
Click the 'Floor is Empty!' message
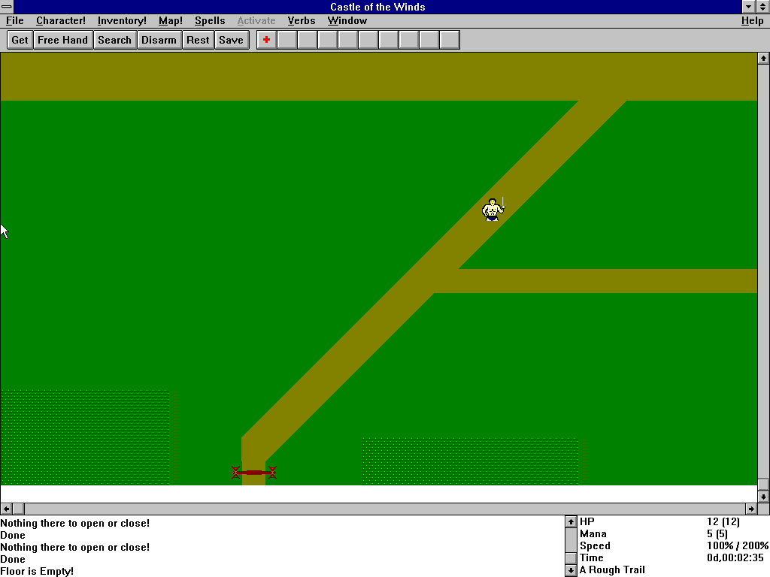coord(37,571)
